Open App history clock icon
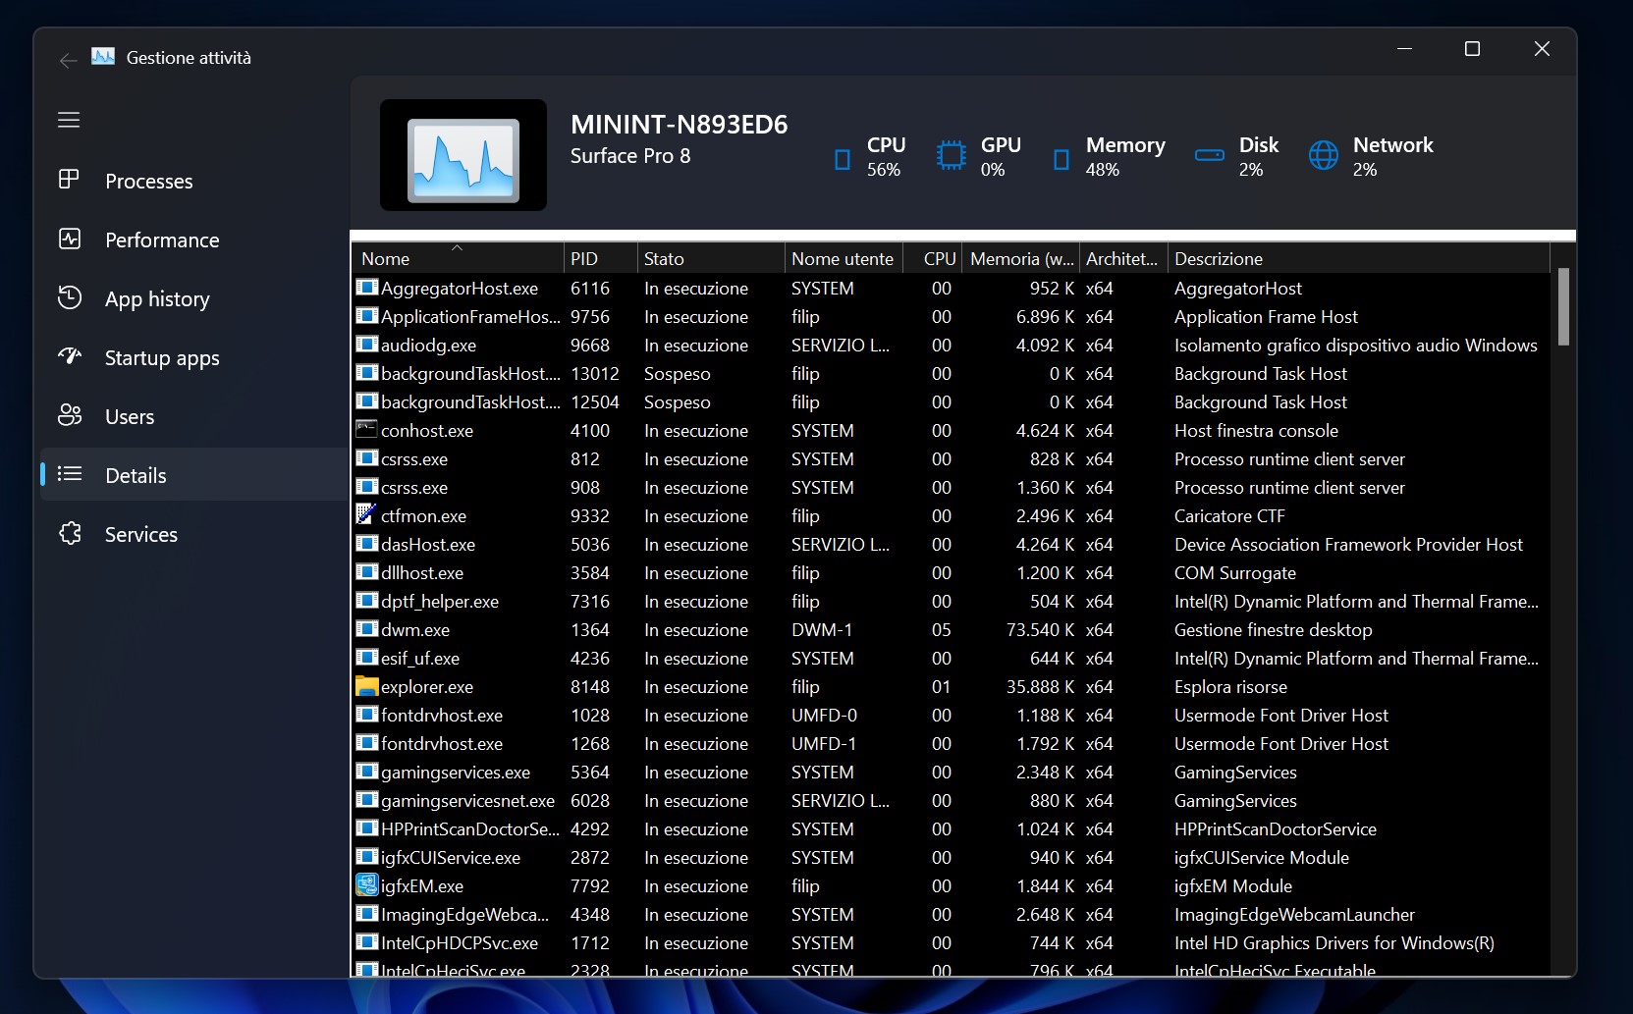1633x1014 pixels. (x=70, y=297)
